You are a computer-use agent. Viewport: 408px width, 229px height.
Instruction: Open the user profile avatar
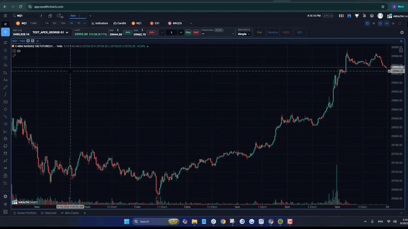pyautogui.click(x=380, y=16)
